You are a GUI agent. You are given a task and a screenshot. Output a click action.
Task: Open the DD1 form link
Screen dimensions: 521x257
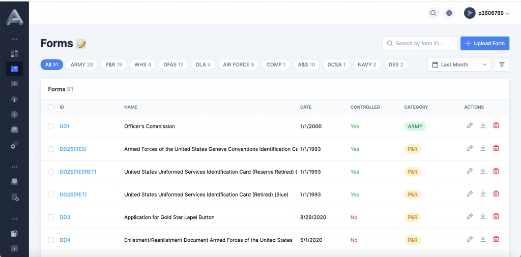point(65,126)
